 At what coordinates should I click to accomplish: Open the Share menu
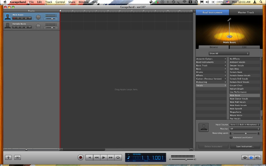(x=72, y=2)
